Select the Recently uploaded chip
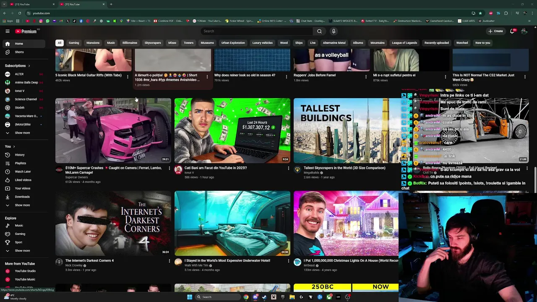 pos(437,43)
